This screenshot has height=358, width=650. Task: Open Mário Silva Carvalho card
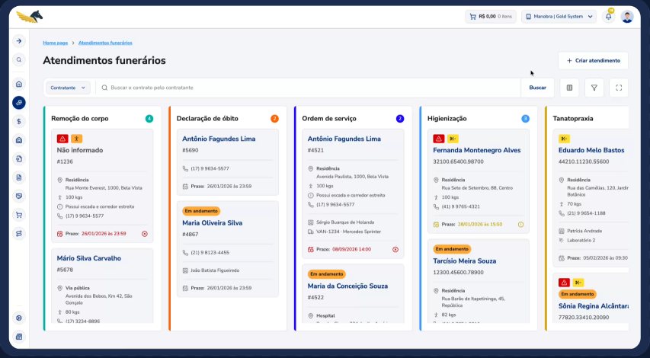click(x=102, y=286)
